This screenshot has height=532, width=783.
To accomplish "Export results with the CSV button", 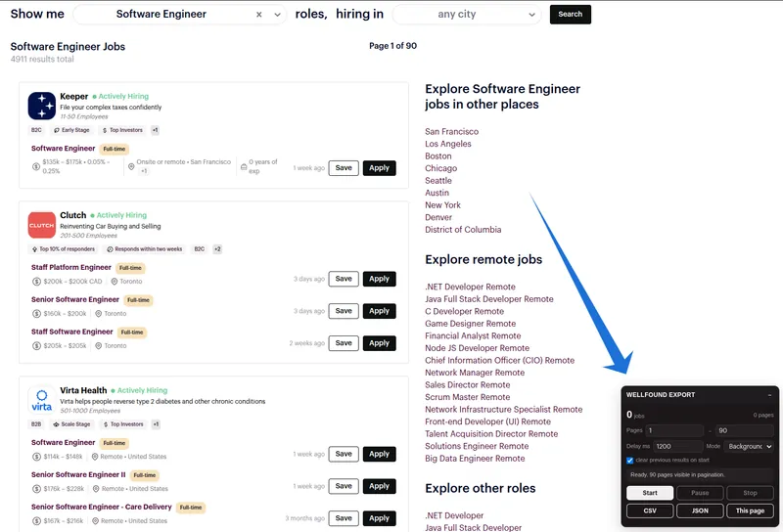I will point(650,510).
